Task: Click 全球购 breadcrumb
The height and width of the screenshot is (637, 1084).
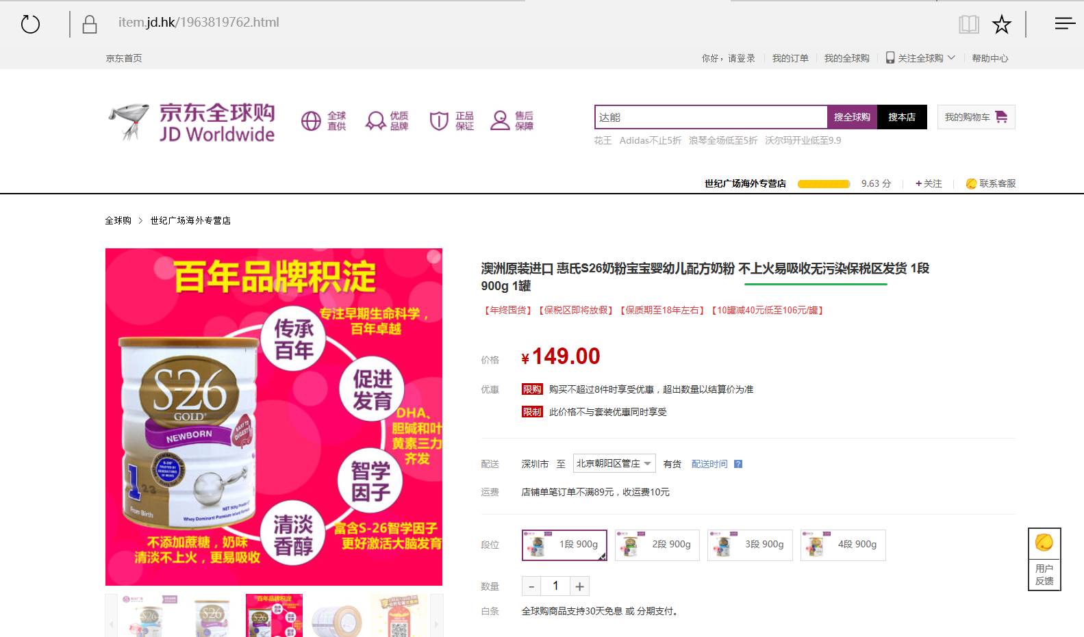Action: [118, 220]
